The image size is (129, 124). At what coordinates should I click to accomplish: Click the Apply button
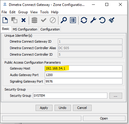point(44,108)
